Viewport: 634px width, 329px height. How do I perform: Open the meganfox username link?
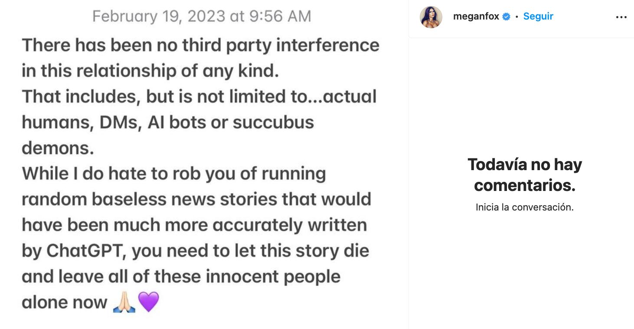476,16
